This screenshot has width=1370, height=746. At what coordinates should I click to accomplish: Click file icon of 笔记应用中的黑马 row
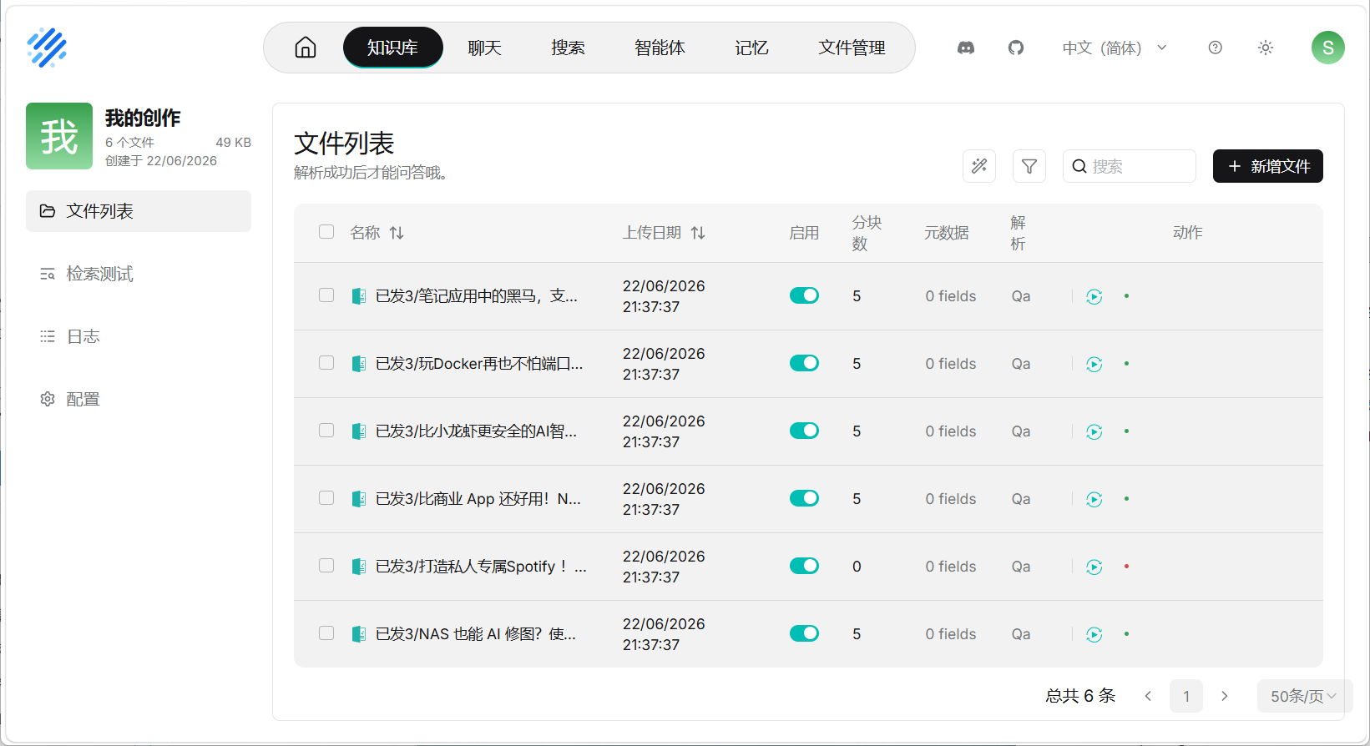click(x=359, y=296)
